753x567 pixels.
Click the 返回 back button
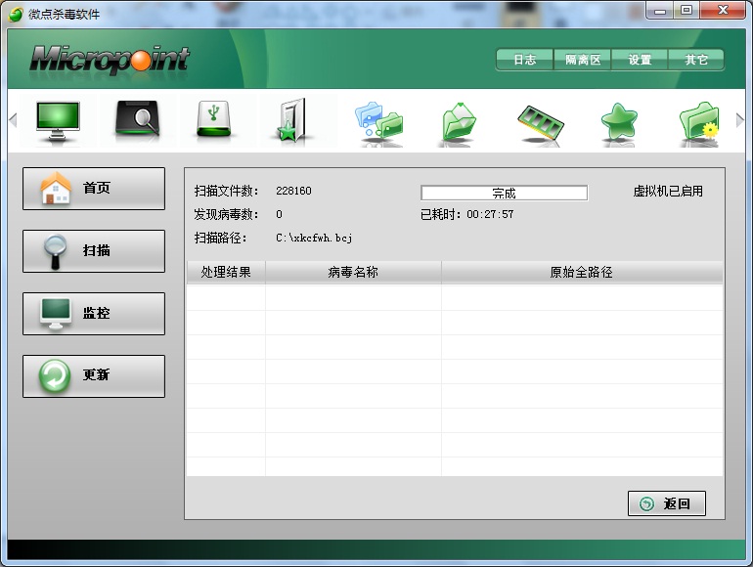[667, 503]
